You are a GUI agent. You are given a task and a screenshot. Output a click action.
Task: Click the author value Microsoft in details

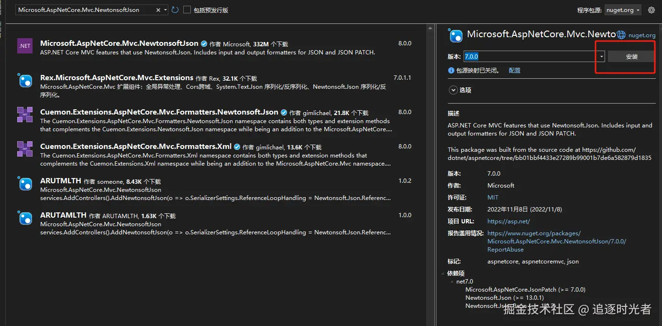(x=501, y=185)
